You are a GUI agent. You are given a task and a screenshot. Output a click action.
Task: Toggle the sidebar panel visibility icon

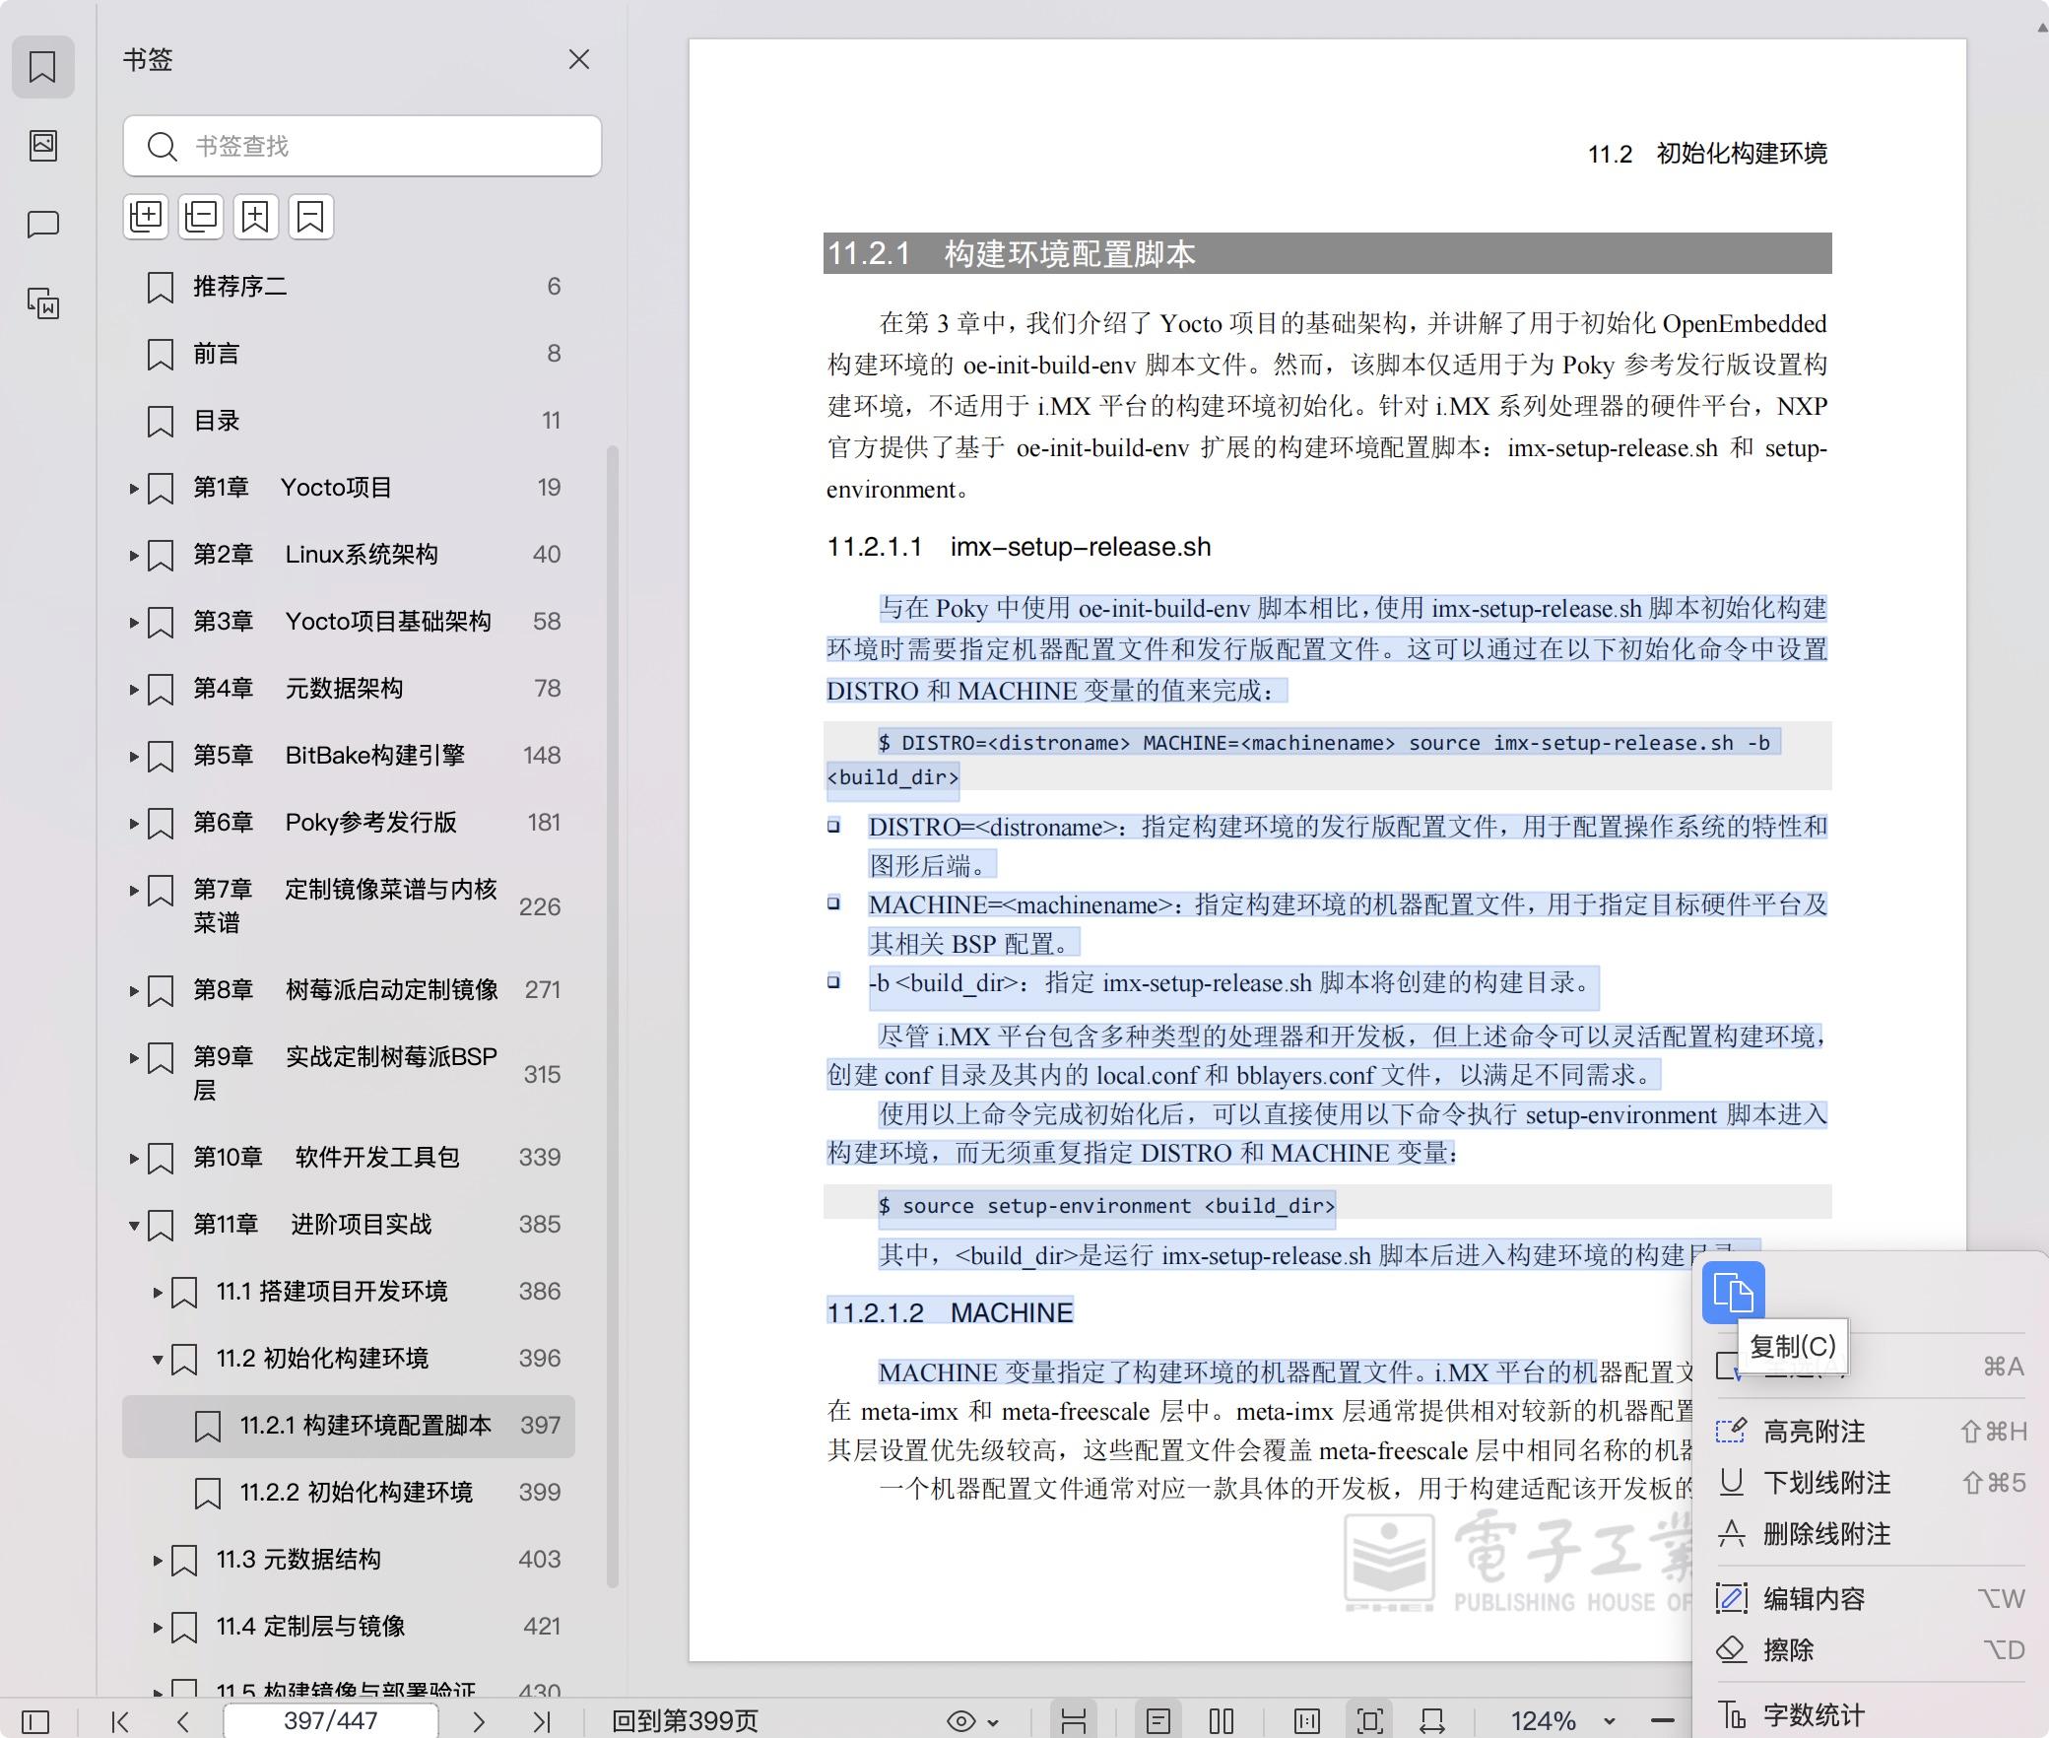pos(35,1721)
